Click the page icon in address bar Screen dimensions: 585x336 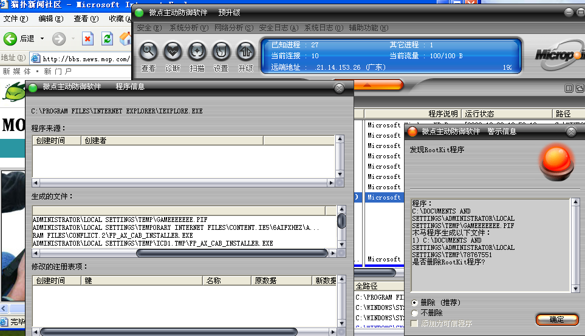[36, 58]
